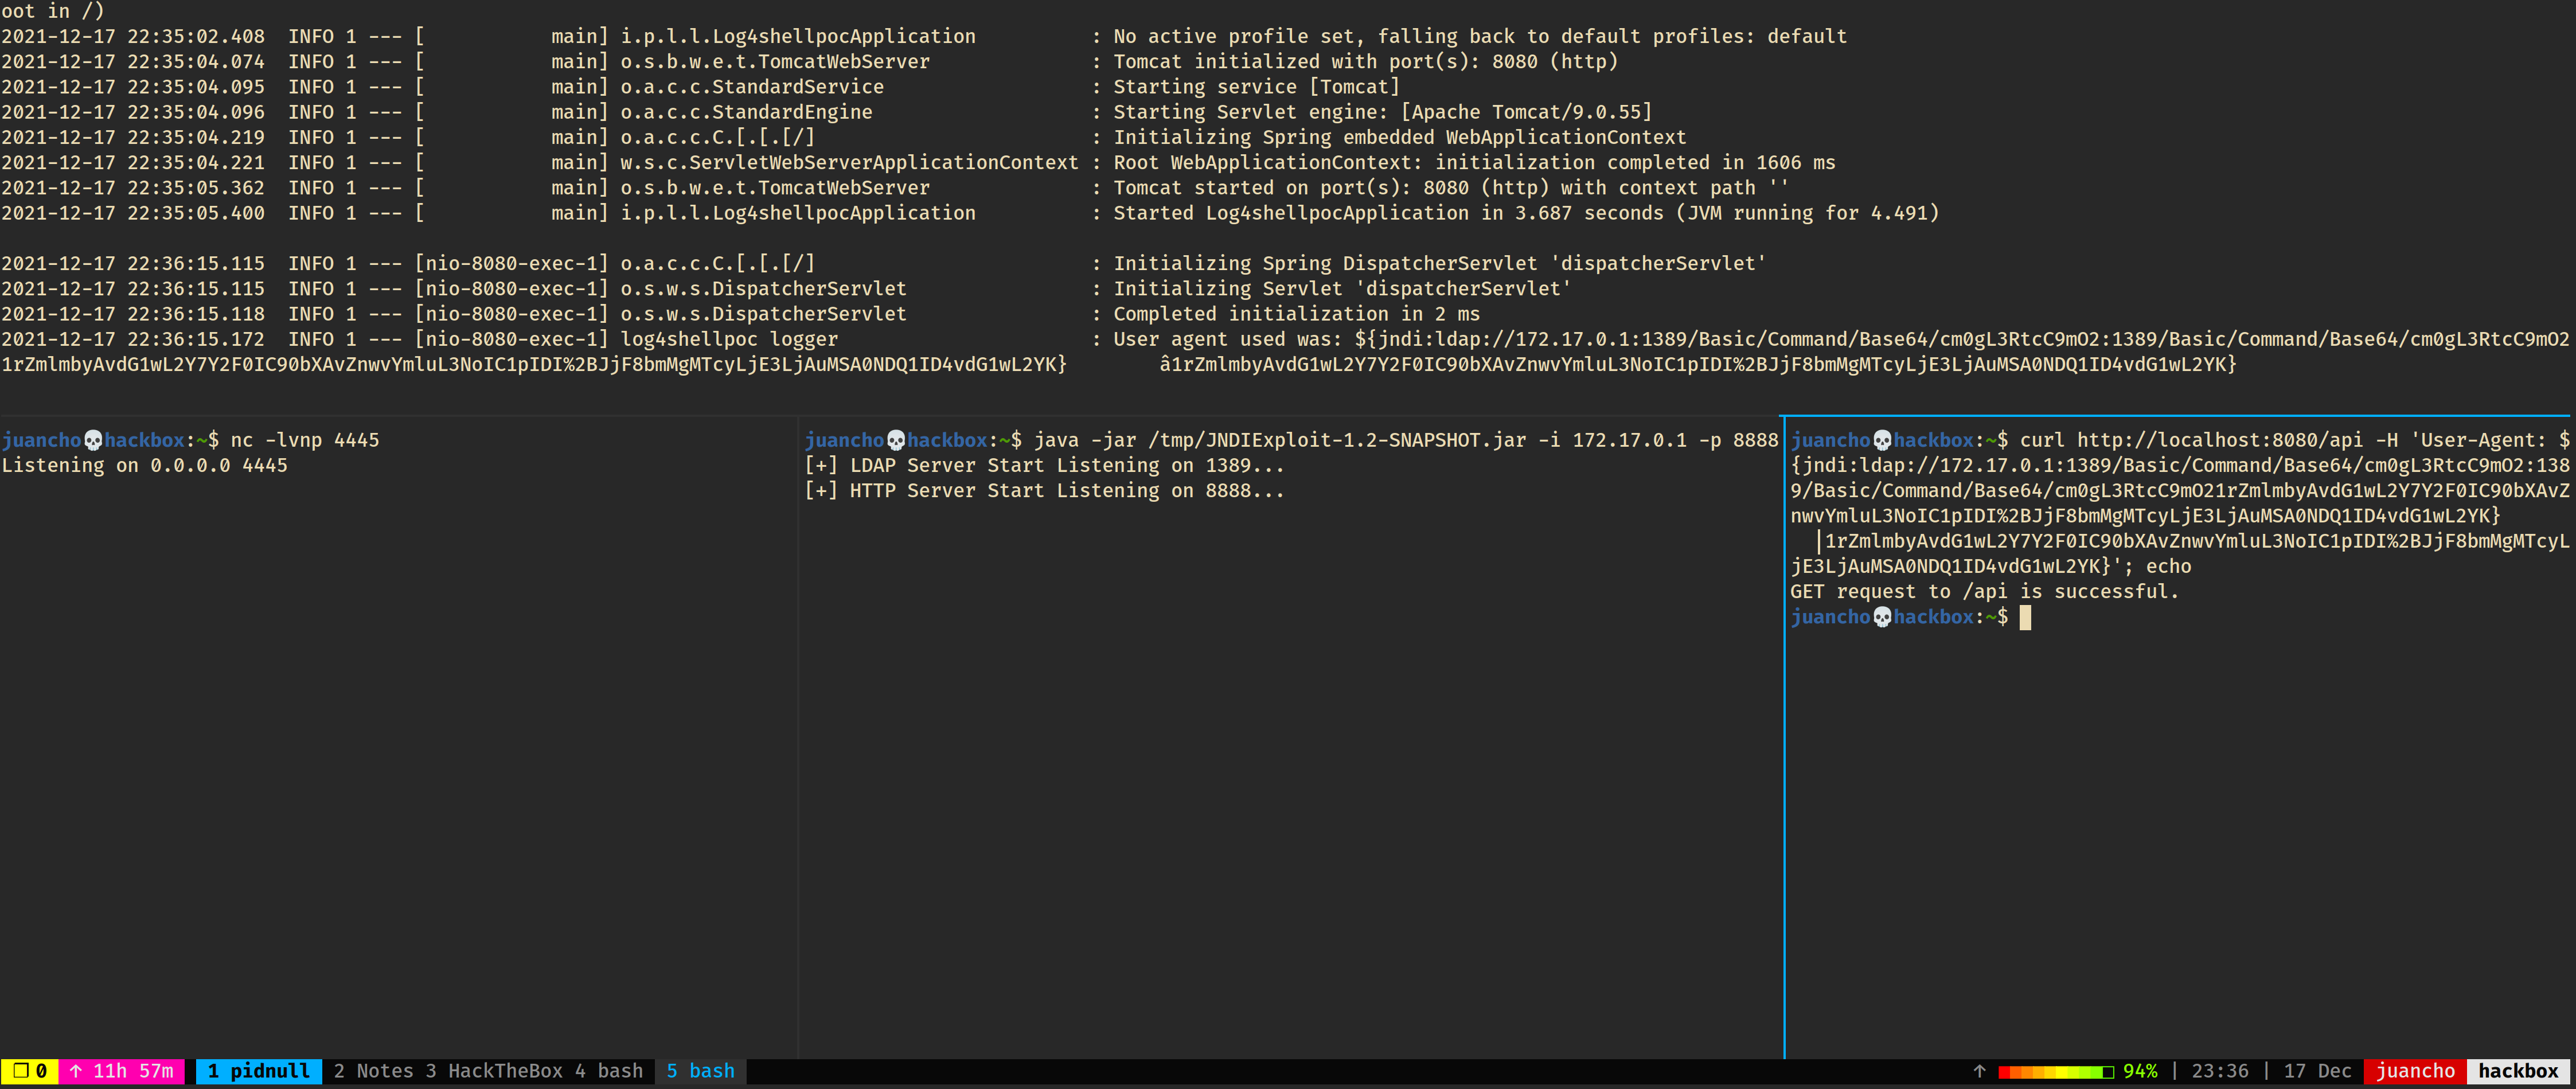Click the uptime arrow 11h 57m segment
Screen dimensions: 2576x1089
tap(121, 1071)
